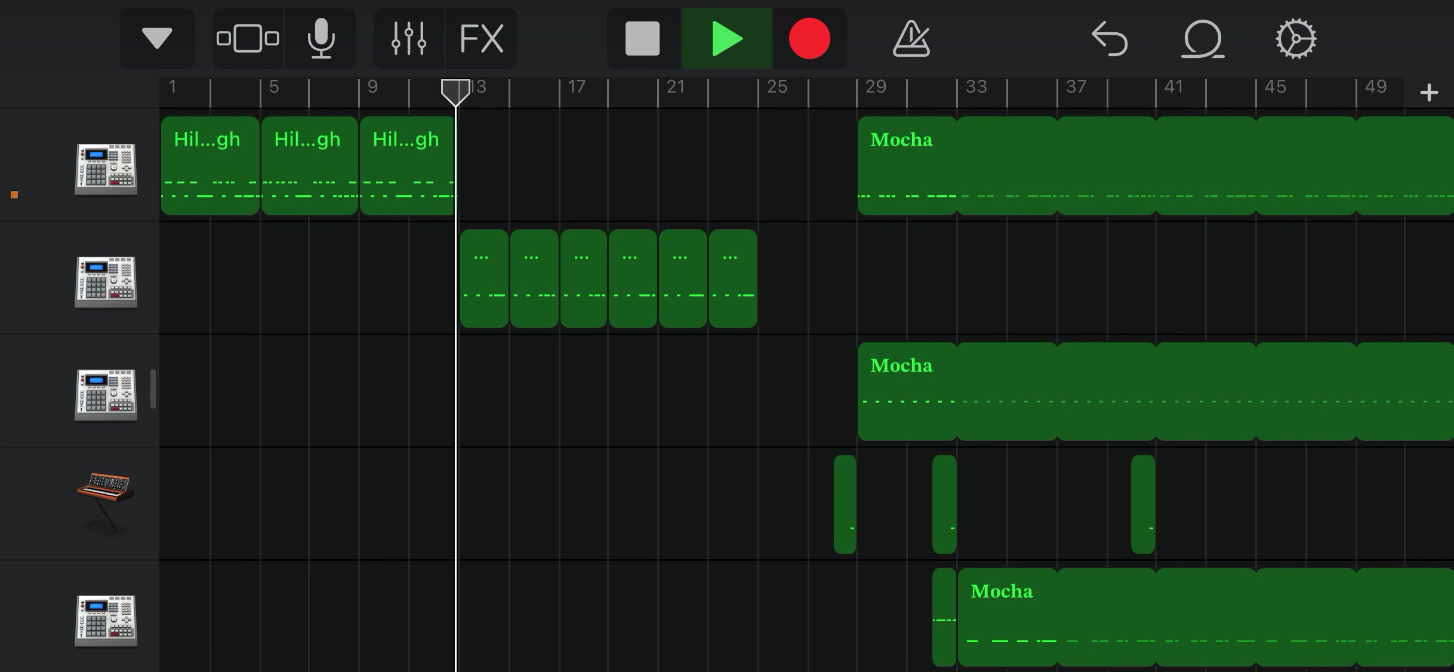Viewport: 1454px width, 672px height.
Task: Tap bar 5 on the timeline ruler
Action: 274,87
